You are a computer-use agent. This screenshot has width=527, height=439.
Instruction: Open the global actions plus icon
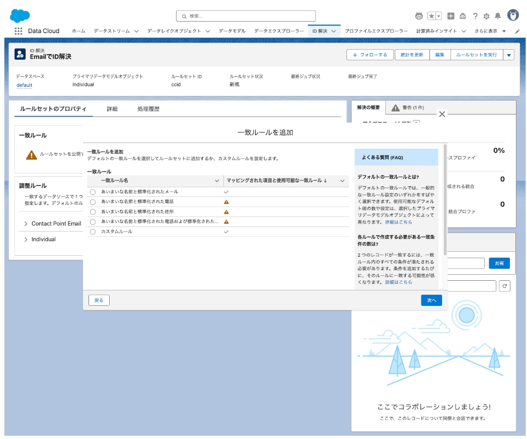(x=451, y=16)
